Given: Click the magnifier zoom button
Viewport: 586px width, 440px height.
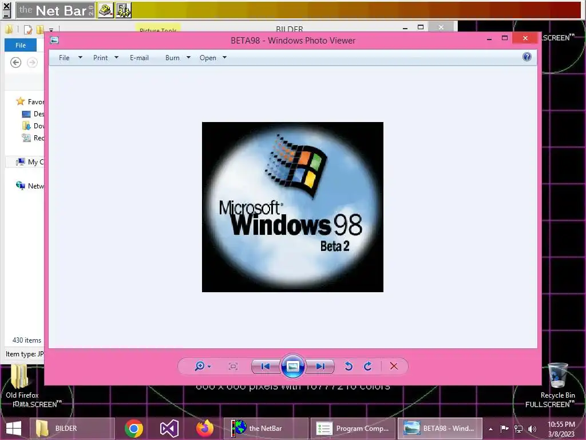Looking at the screenshot, I should click(x=200, y=366).
